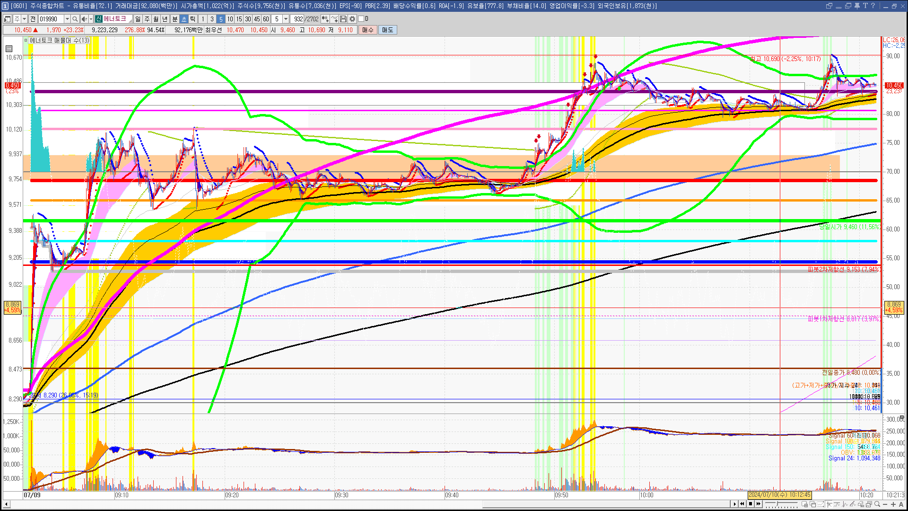Click the save chart floppy icon

tap(343, 19)
